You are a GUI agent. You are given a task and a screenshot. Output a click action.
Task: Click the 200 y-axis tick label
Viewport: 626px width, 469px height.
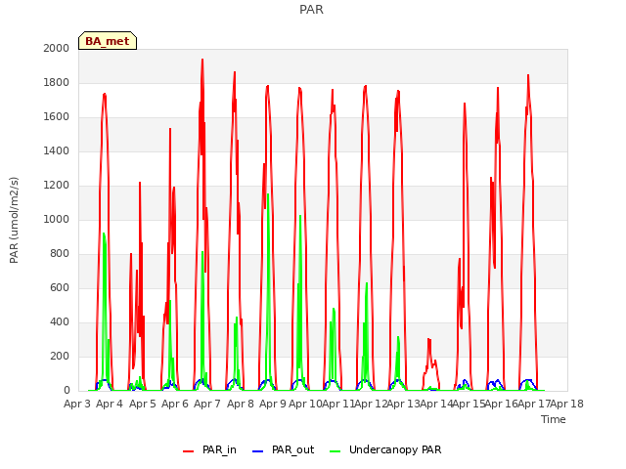(60, 356)
